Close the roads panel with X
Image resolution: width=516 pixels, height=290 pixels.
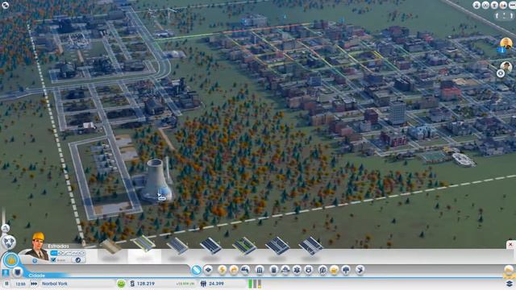click(510, 245)
